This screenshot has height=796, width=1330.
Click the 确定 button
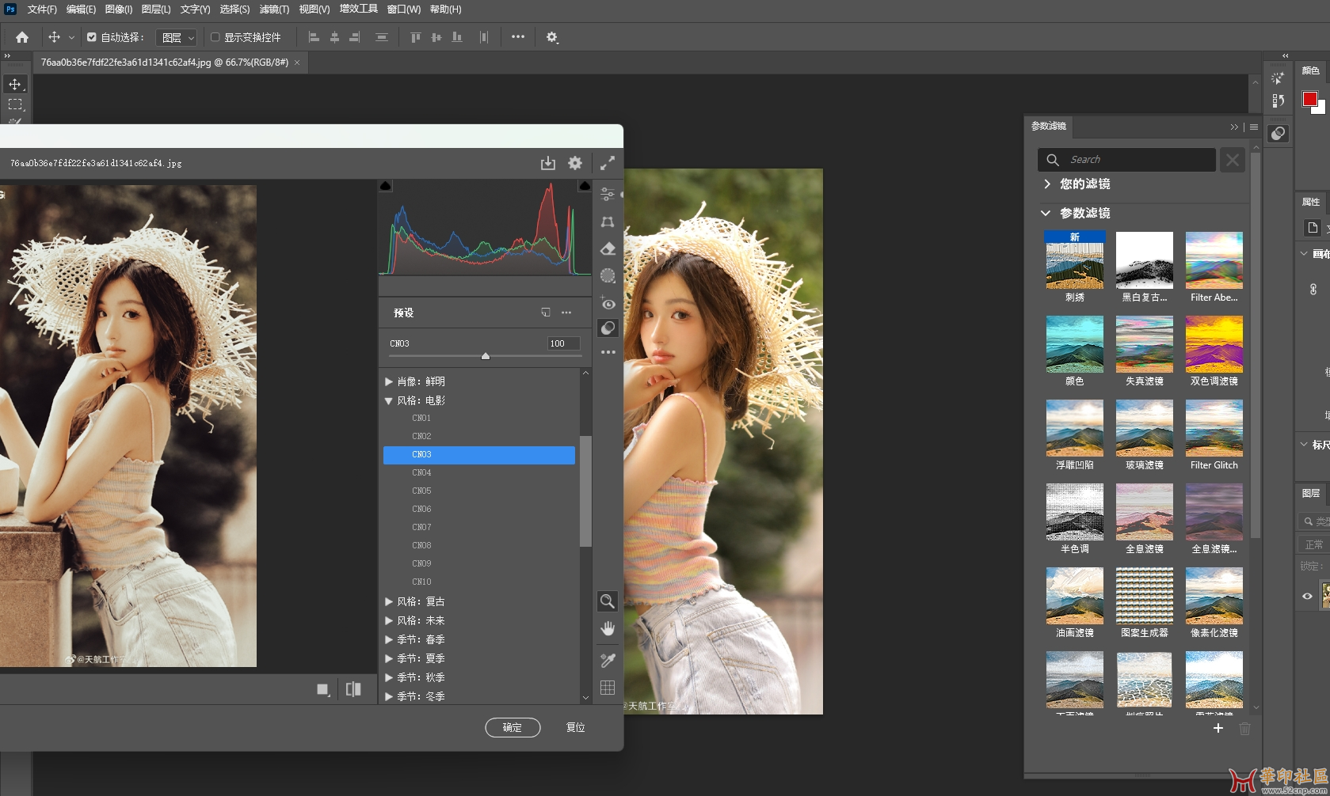coord(513,727)
